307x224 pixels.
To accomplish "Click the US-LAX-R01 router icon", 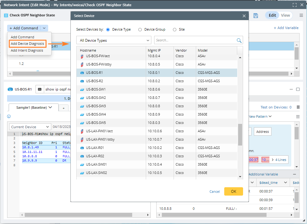I will (x=82, y=148).
